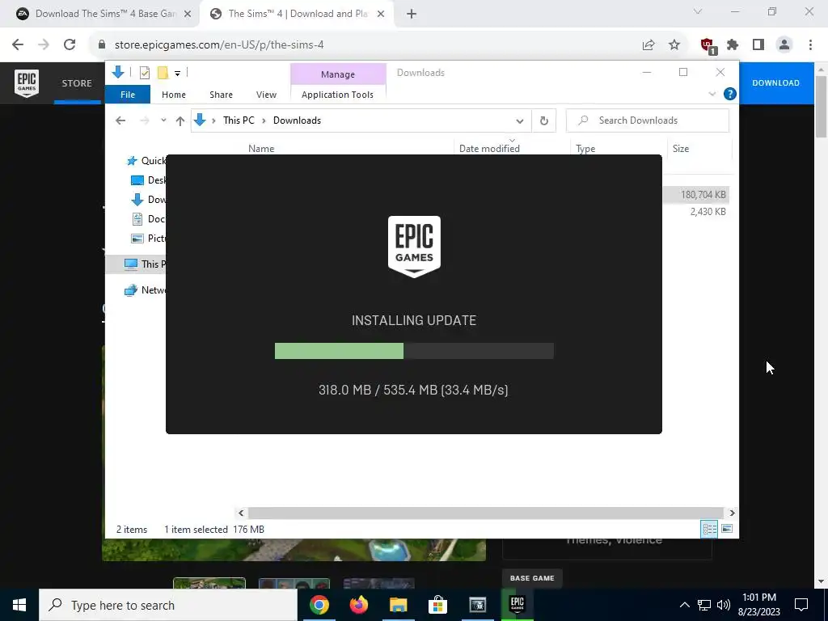Switch Explorer to large icons view
Screen dimensions: 828x621
727,529
